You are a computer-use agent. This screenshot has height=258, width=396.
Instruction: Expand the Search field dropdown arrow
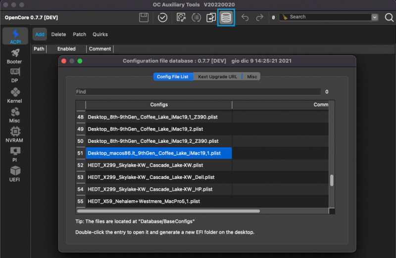[375, 17]
